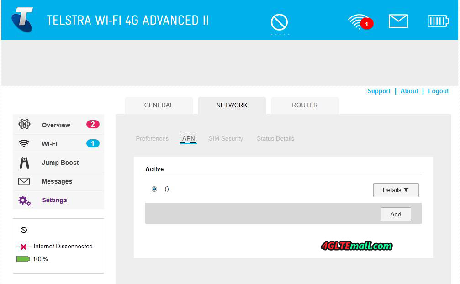Open the Preferences sub-tab
The image size is (460, 284).
[152, 138]
